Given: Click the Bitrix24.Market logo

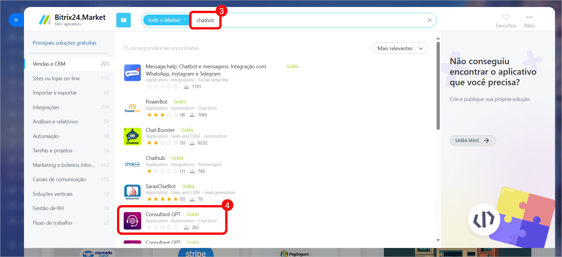Looking at the screenshot, I should tap(72, 20).
